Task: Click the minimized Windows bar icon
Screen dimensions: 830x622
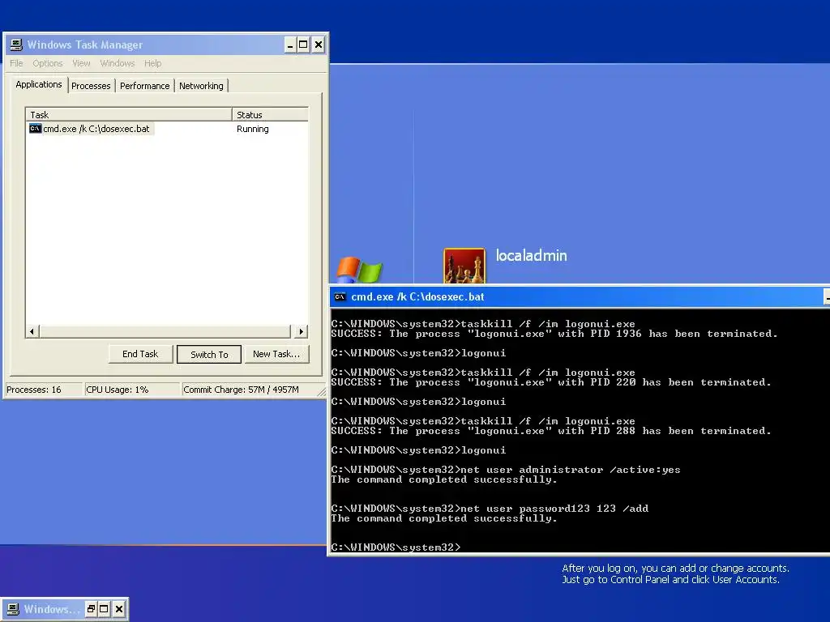Action: coord(13,609)
